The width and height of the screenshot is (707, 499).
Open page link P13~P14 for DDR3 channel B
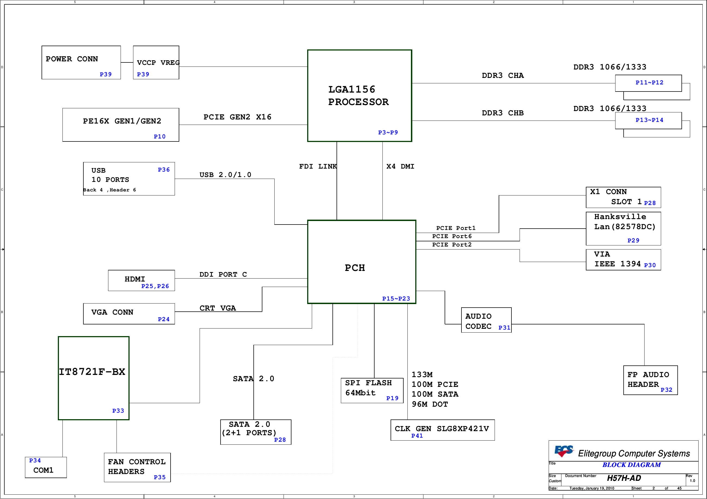point(649,120)
